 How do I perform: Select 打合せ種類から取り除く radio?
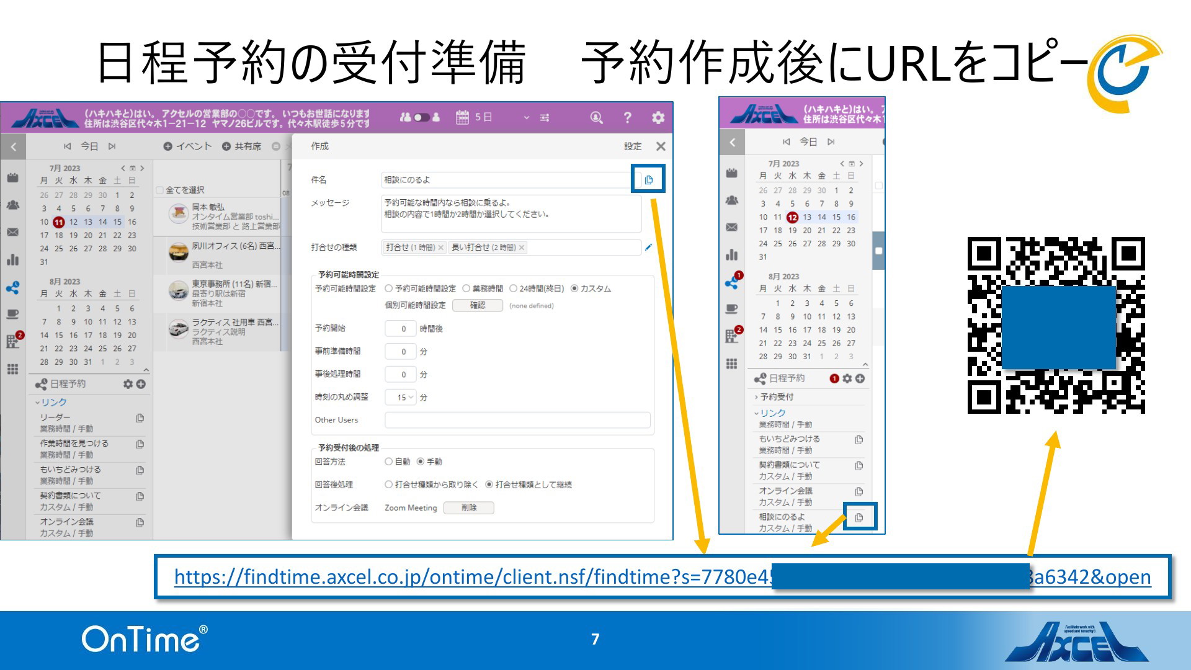389,485
